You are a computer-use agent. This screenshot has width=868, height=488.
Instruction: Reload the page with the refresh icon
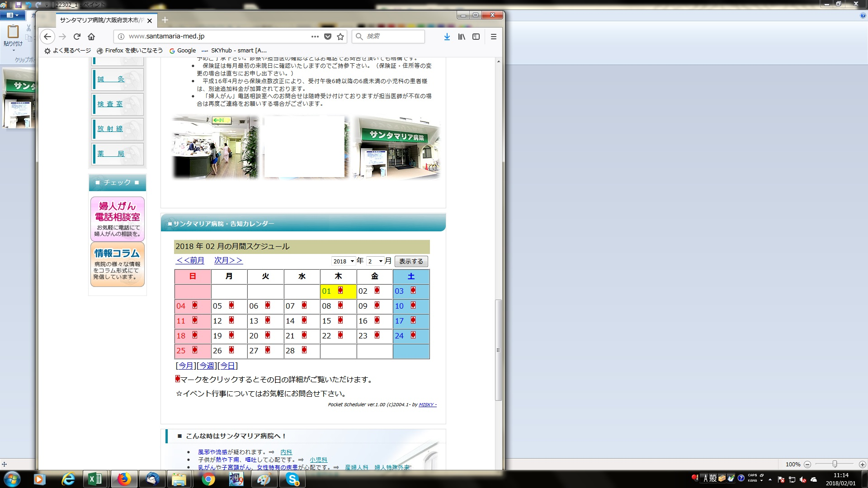pos(77,37)
